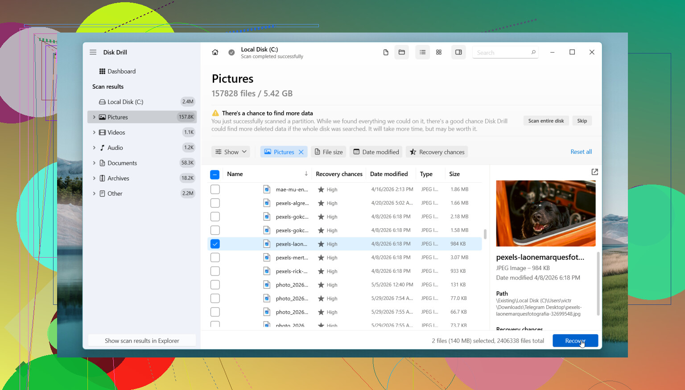Image resolution: width=685 pixels, height=390 pixels.
Task: Click the Videos film icon in sidebar
Action: coord(102,132)
